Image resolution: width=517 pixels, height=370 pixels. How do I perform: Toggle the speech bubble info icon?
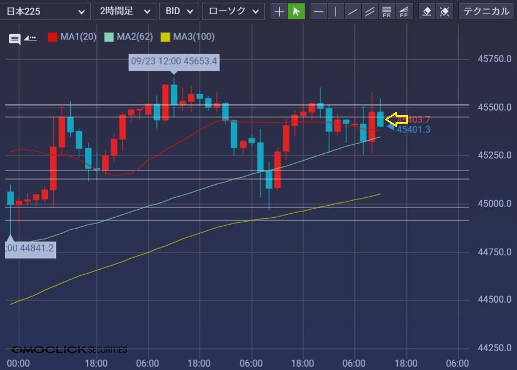pos(15,39)
